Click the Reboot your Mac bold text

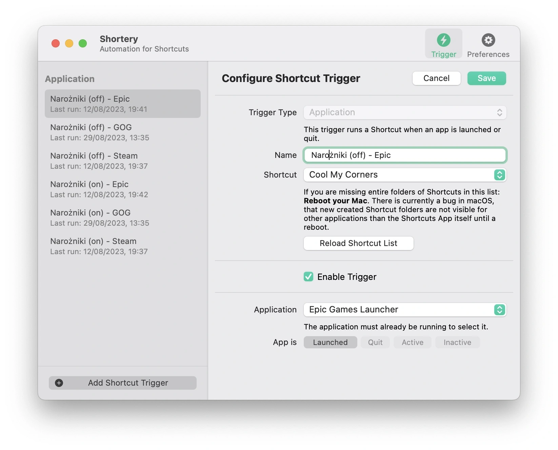click(x=335, y=201)
